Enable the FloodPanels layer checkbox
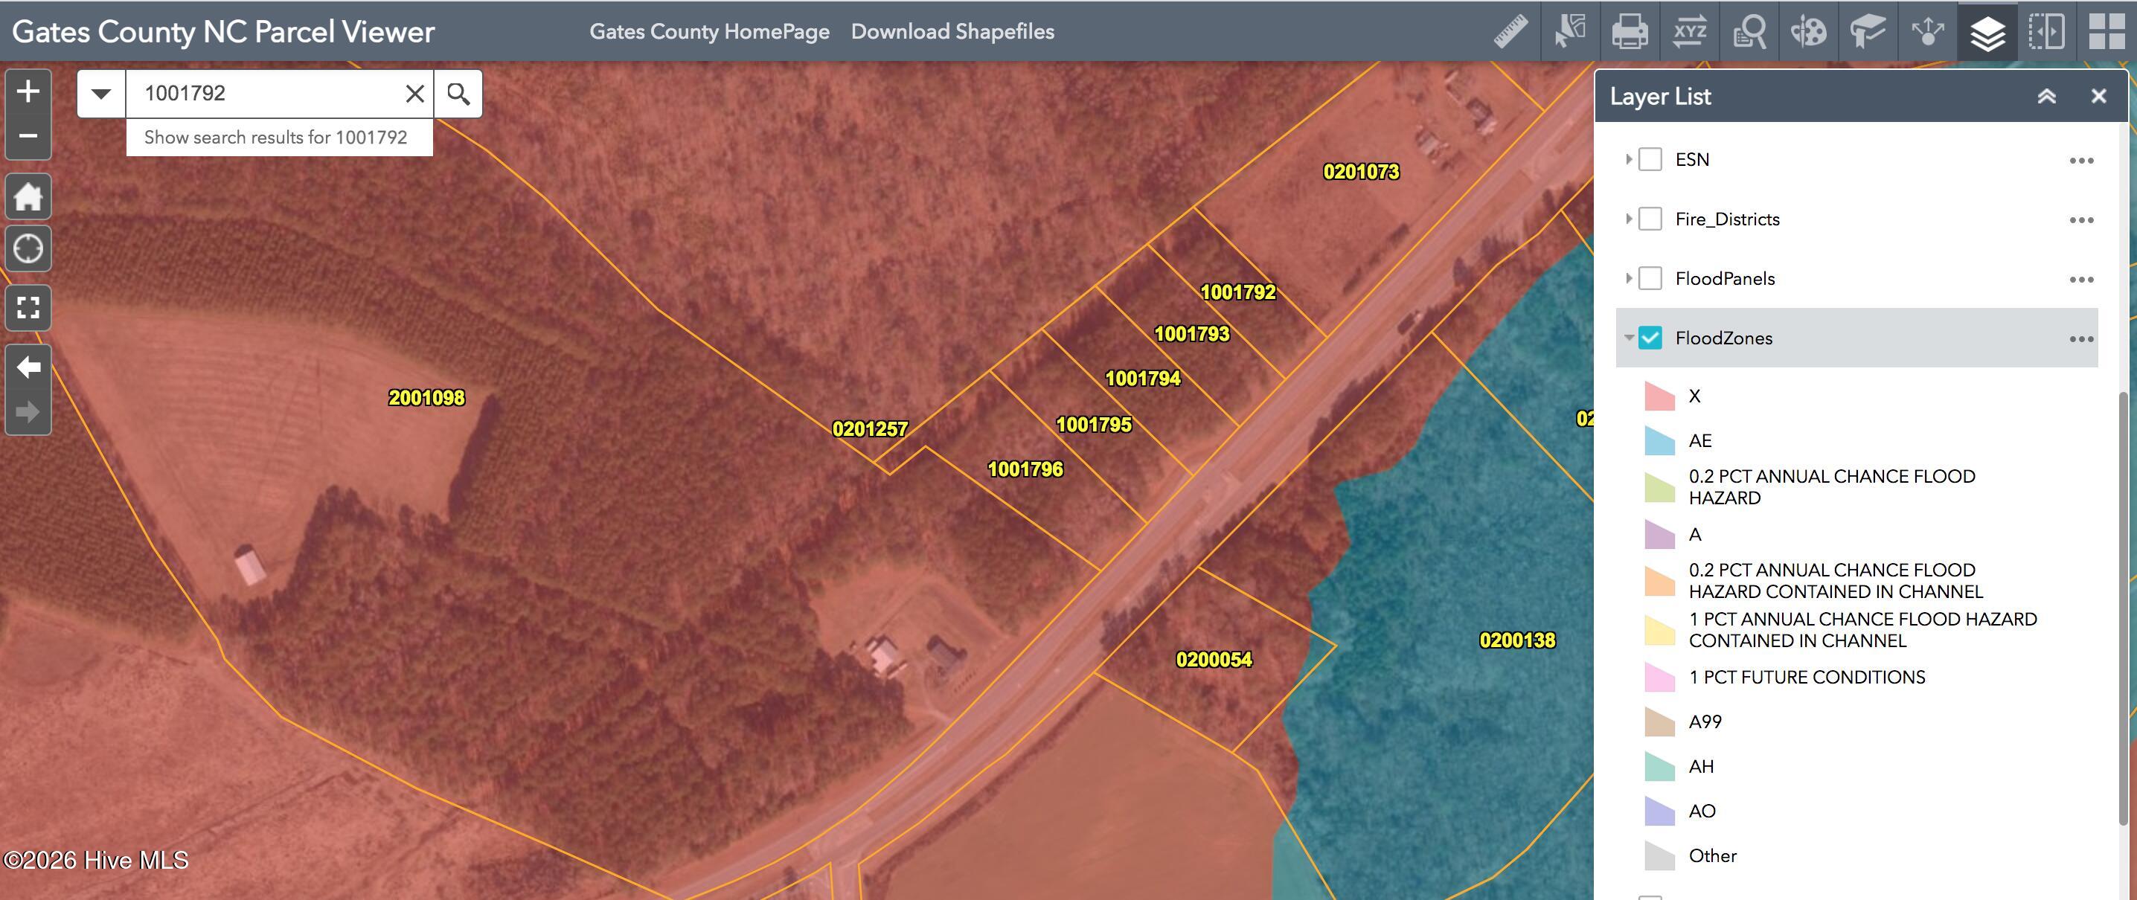 [x=1650, y=279]
